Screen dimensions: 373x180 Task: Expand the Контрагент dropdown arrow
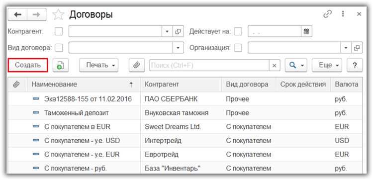(x=167, y=32)
